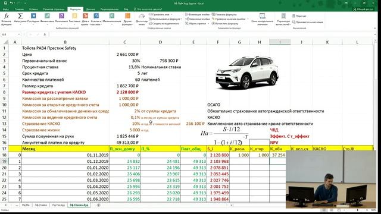Click the AutoSum sigma icon

coord(20,16)
